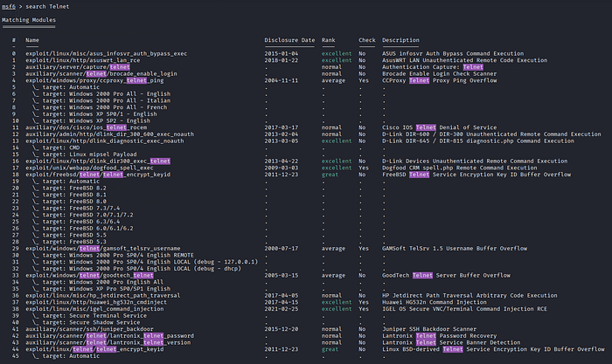Click 'target: FreeBSD 8.1' row
Screen dimensions: 612x364
69,195
